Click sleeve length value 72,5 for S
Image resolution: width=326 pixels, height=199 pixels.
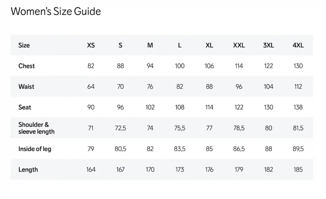[x=120, y=128]
